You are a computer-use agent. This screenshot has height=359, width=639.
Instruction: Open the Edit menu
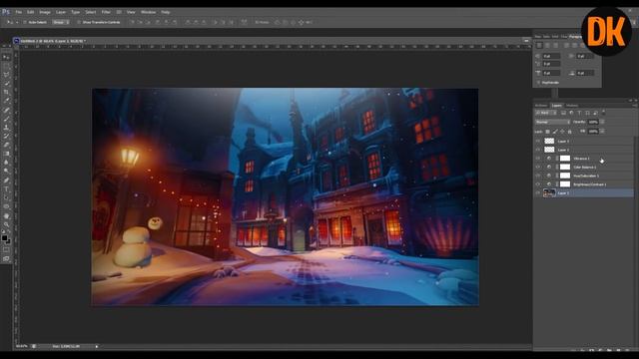coord(31,12)
